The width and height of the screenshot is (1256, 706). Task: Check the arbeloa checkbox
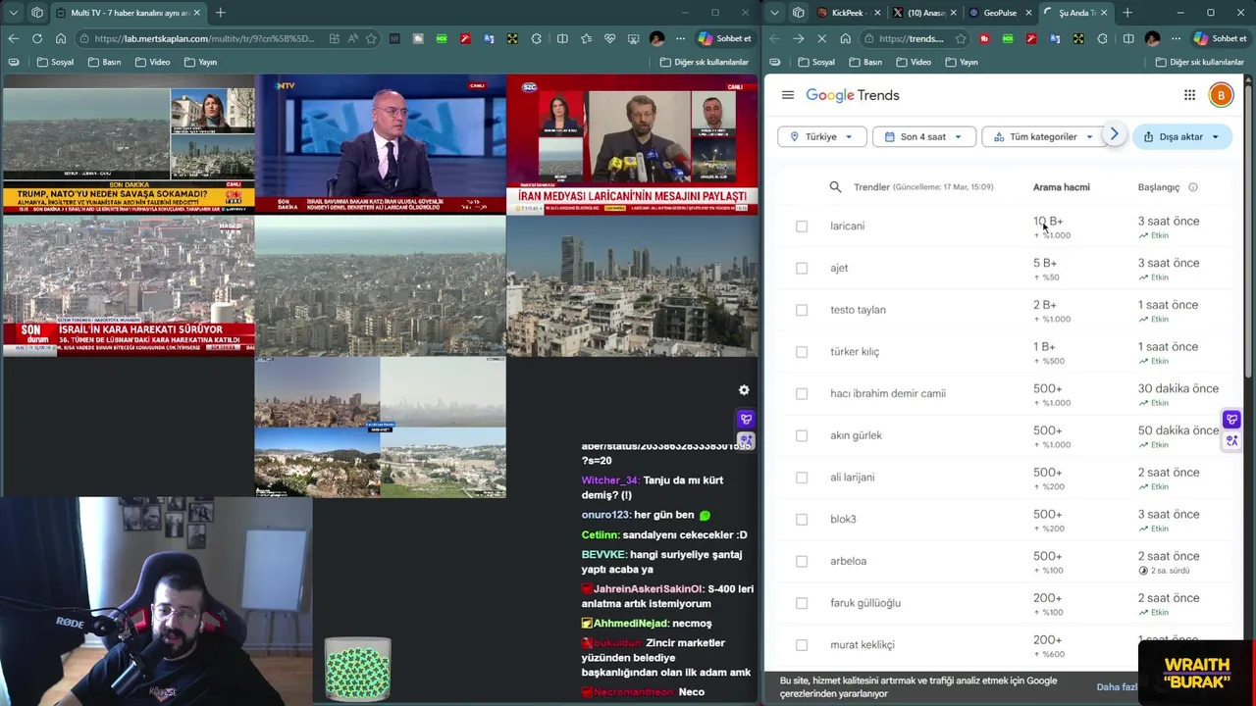802,561
